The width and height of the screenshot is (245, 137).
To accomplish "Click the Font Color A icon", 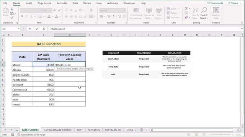I will pyautogui.click(x=56, y=16).
